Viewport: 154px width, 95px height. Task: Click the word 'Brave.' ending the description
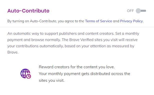(x=13, y=52)
